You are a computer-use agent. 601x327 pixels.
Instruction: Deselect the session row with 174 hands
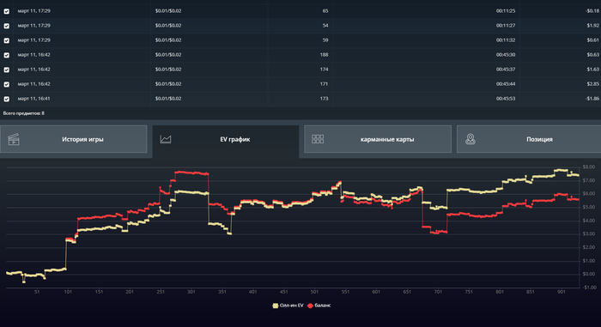click(7, 70)
